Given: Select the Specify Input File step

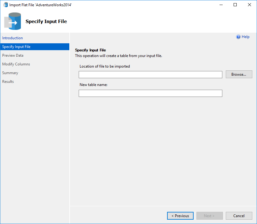Looking at the screenshot, I should [x=16, y=46].
